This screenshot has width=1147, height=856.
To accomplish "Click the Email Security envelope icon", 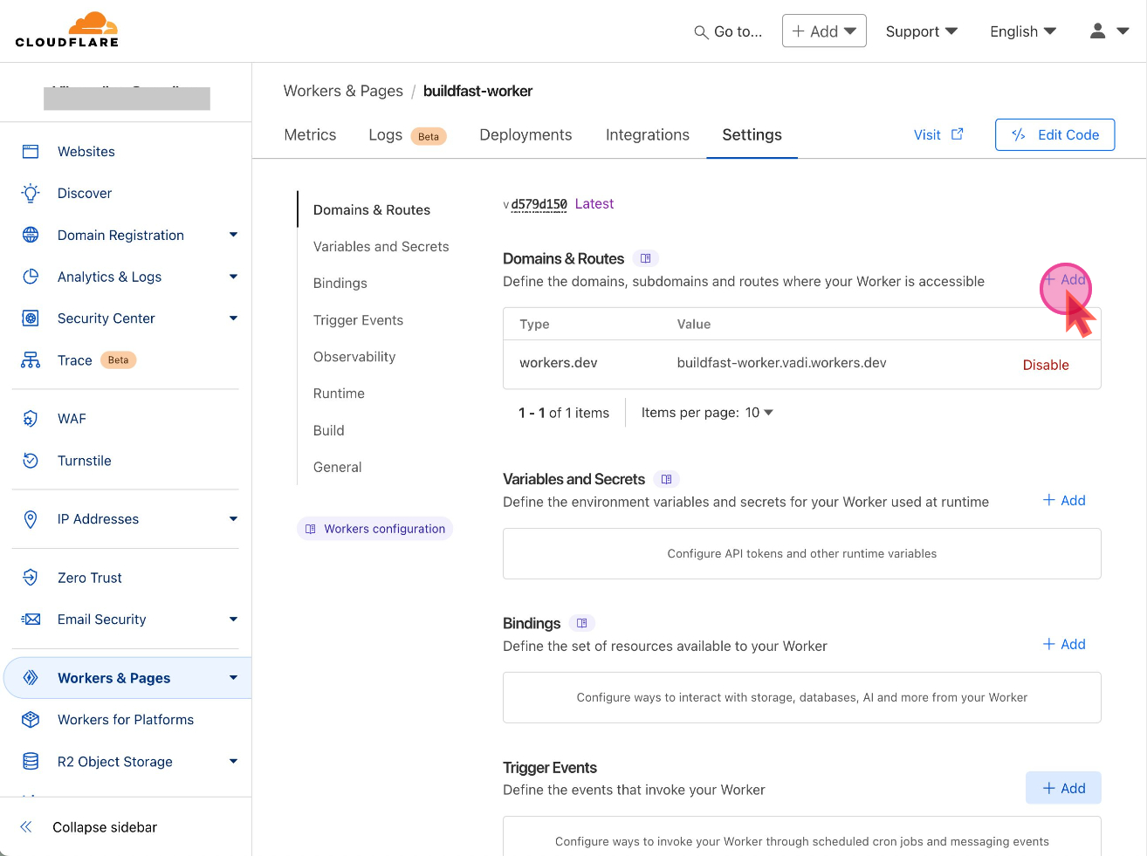I will (31, 620).
